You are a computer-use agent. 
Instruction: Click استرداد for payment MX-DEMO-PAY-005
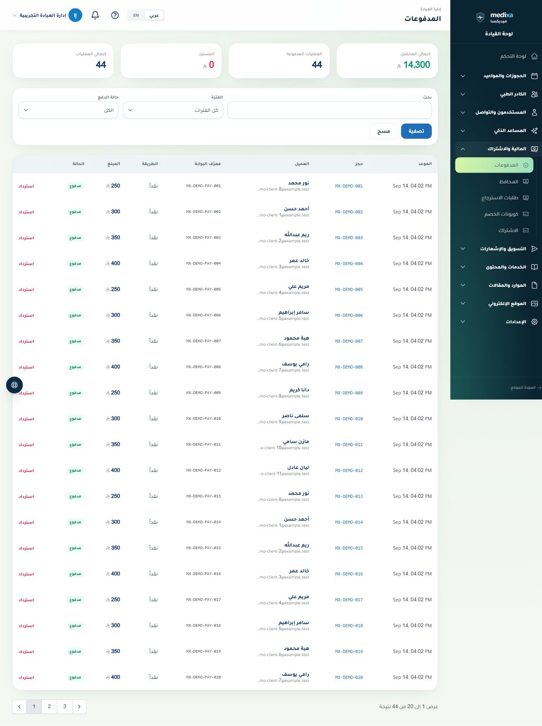pyautogui.click(x=26, y=289)
